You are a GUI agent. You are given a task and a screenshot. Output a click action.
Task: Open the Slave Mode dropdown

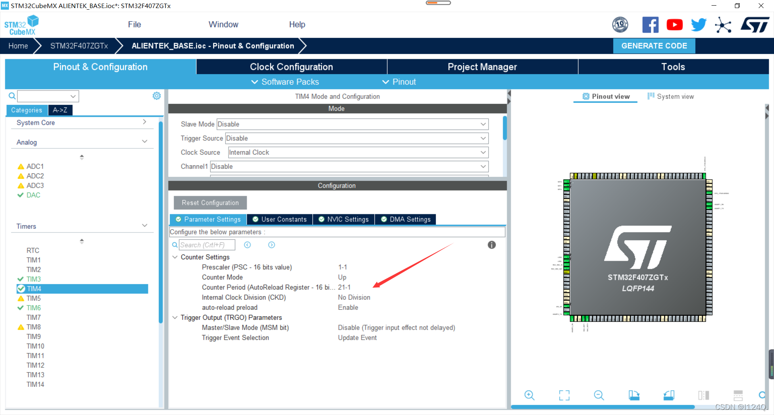pyautogui.click(x=352, y=124)
